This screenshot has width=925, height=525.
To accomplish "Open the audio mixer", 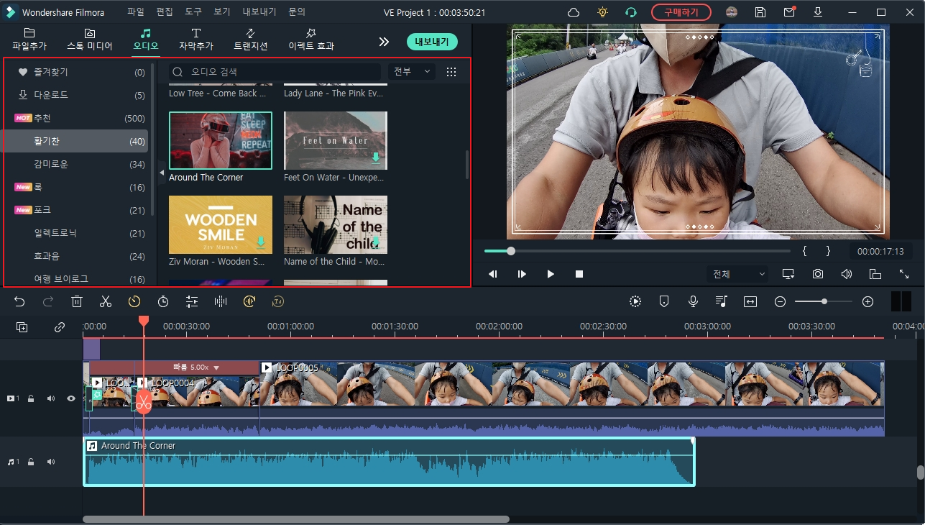I will (721, 301).
